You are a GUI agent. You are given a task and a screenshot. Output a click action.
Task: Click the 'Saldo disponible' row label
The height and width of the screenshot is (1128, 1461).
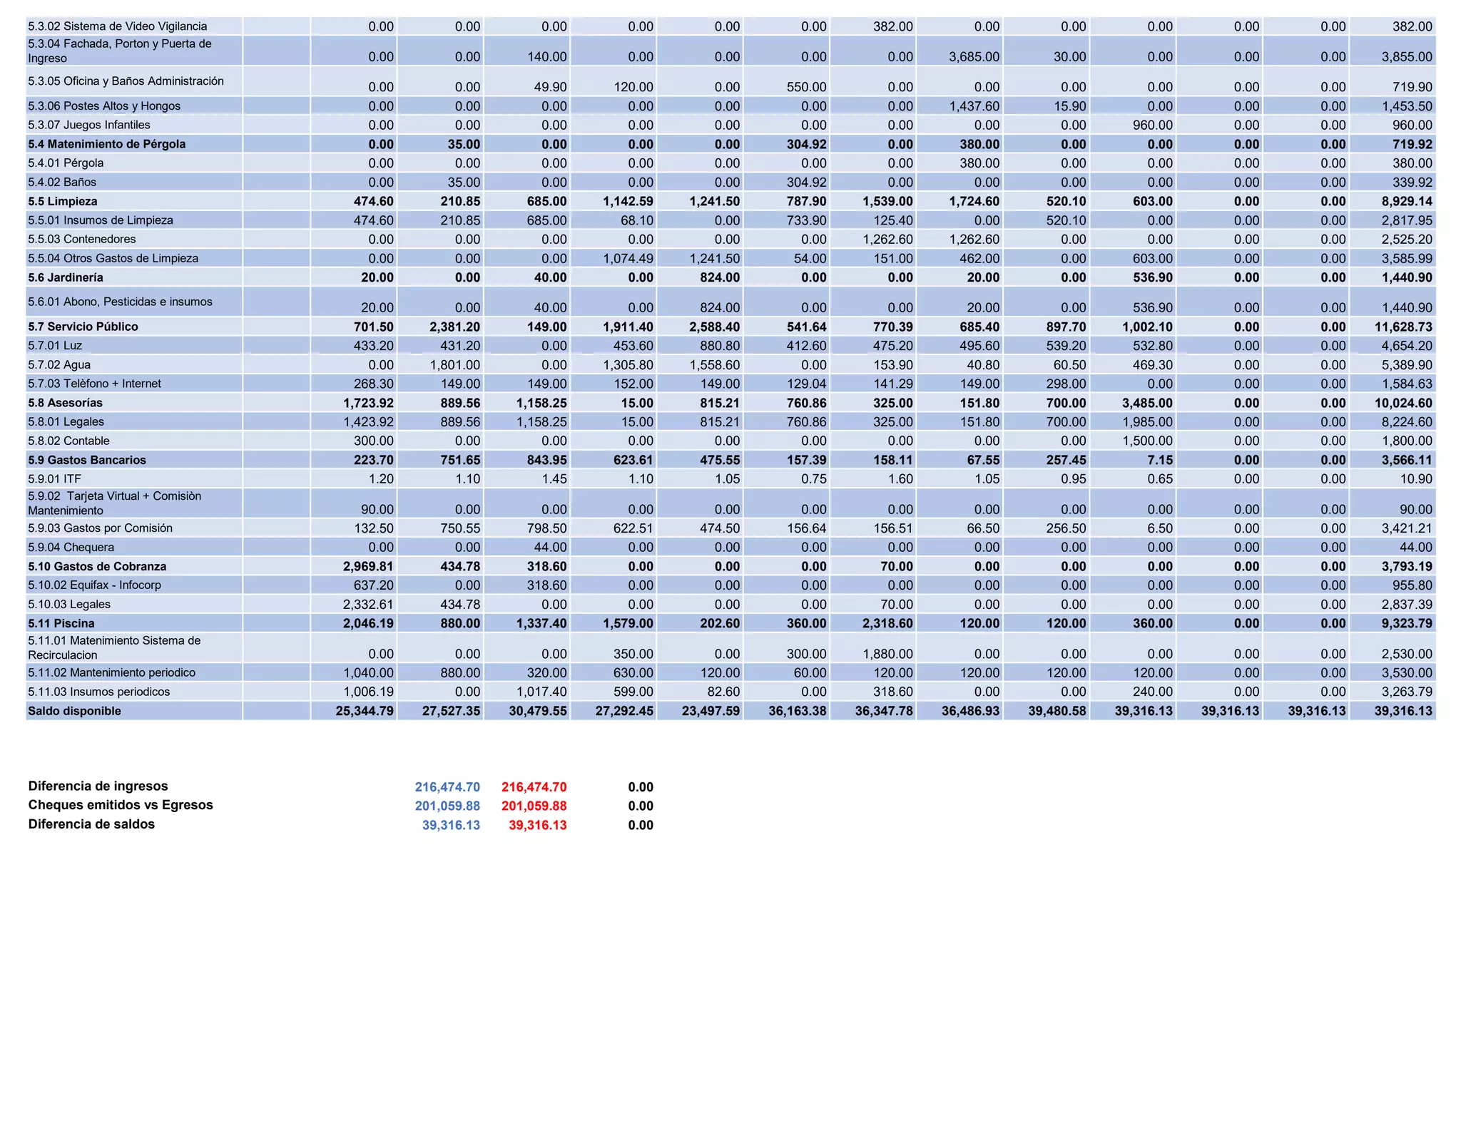(x=75, y=712)
